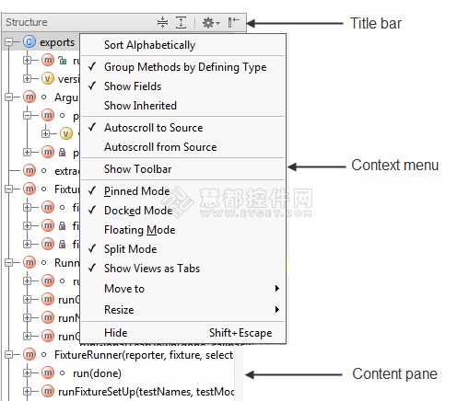The image size is (469, 401).
Task: Collapse the exports tree node
Action: click(x=9, y=42)
